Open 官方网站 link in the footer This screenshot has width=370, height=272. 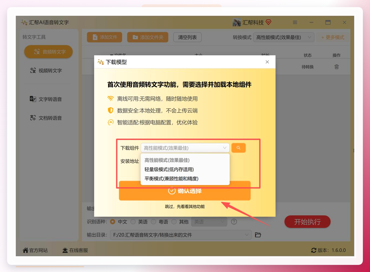[x=35, y=250]
